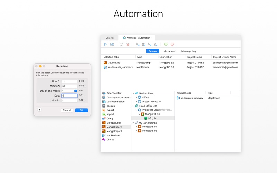The width and height of the screenshot is (277, 173).
Task: Click the Deselect Job toolbar icon
Action: (x=150, y=44)
